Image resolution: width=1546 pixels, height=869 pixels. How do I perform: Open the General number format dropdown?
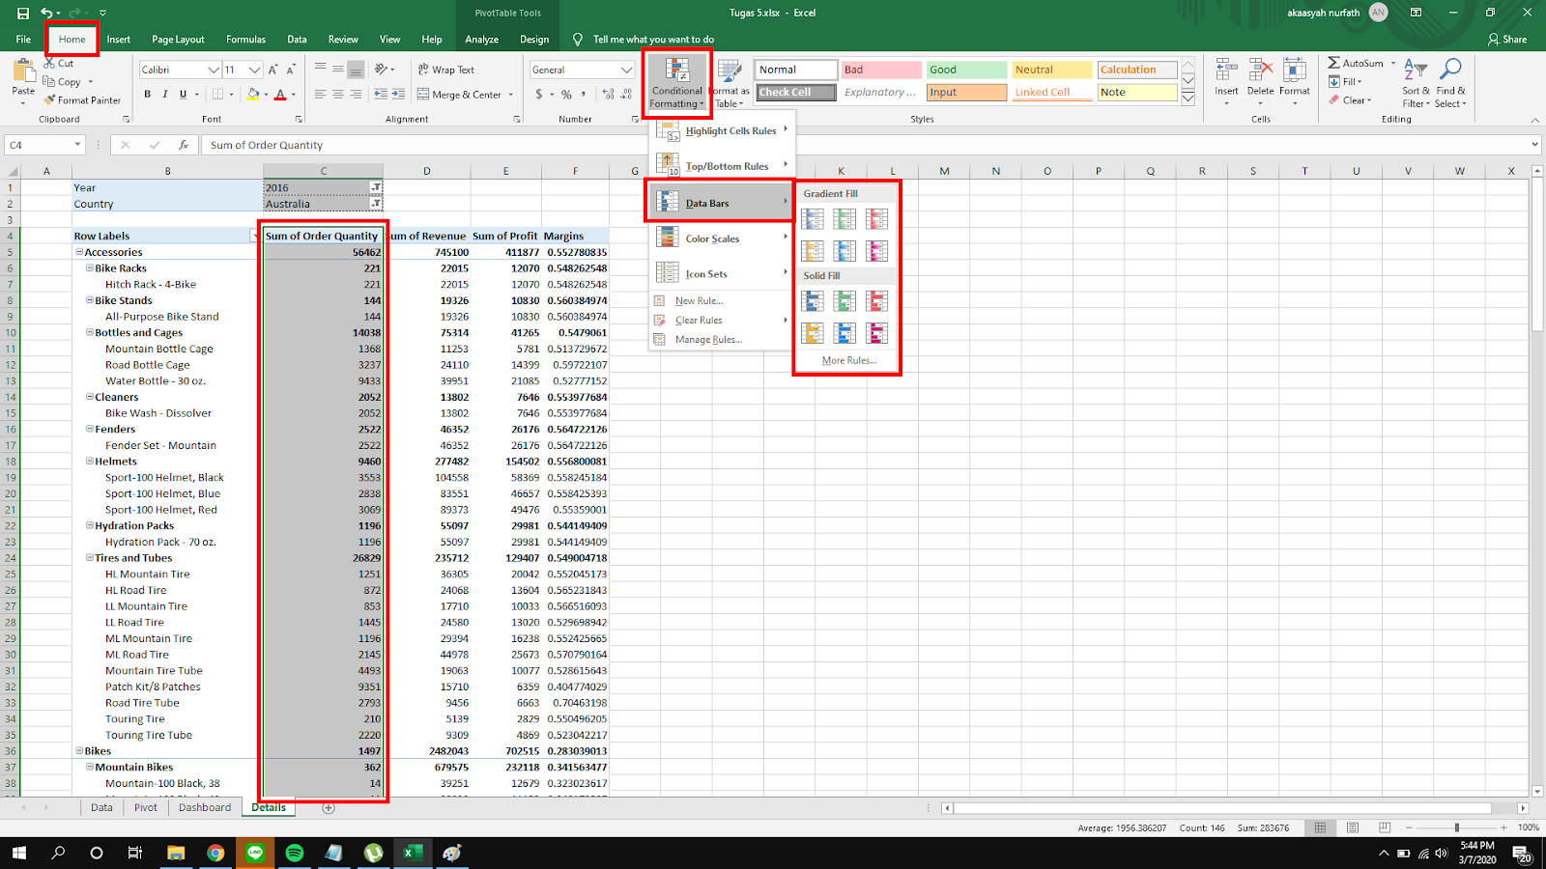626,70
